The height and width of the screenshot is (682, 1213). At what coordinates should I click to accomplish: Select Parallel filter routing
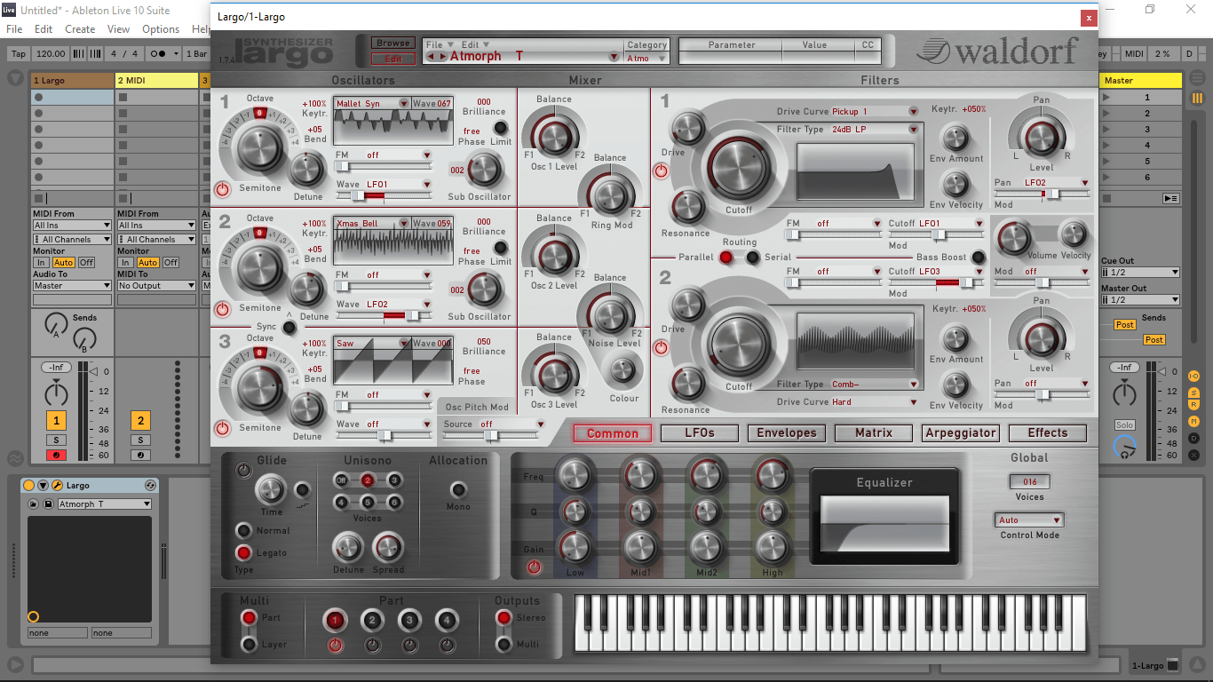click(726, 258)
